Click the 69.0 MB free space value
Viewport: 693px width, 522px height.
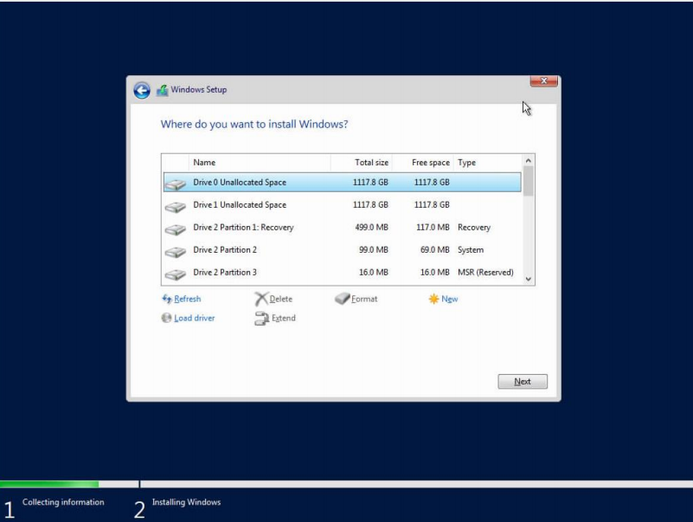click(x=435, y=250)
